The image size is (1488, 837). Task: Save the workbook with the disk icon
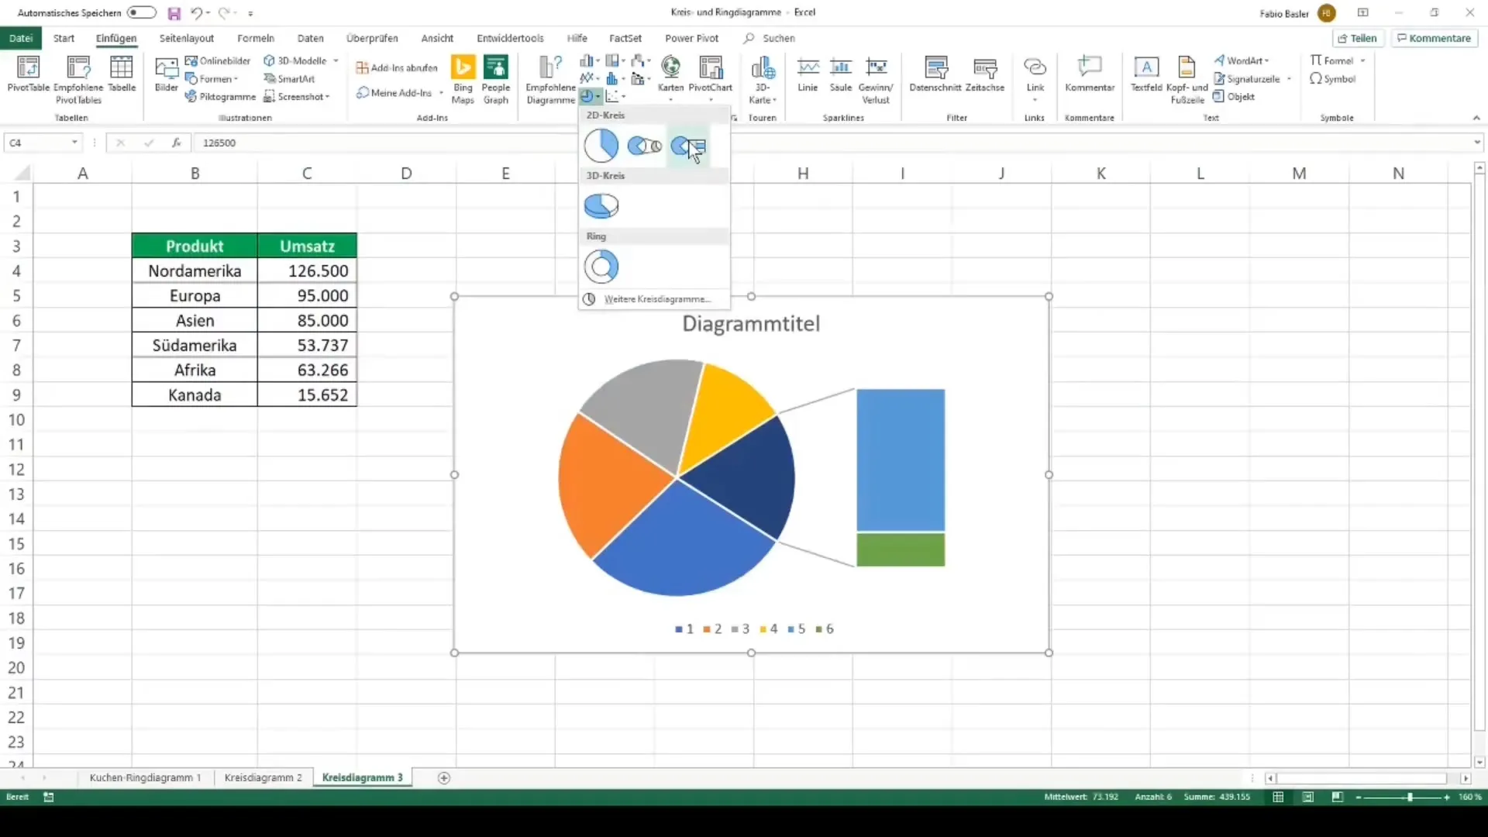coord(174,13)
